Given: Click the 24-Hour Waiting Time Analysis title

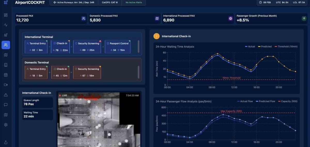Looking at the screenshot, I should [175, 47].
